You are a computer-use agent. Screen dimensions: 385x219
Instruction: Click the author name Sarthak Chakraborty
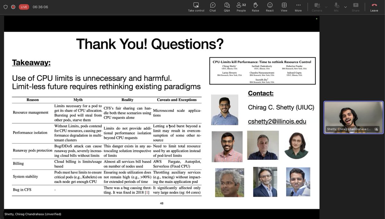tap(262, 66)
